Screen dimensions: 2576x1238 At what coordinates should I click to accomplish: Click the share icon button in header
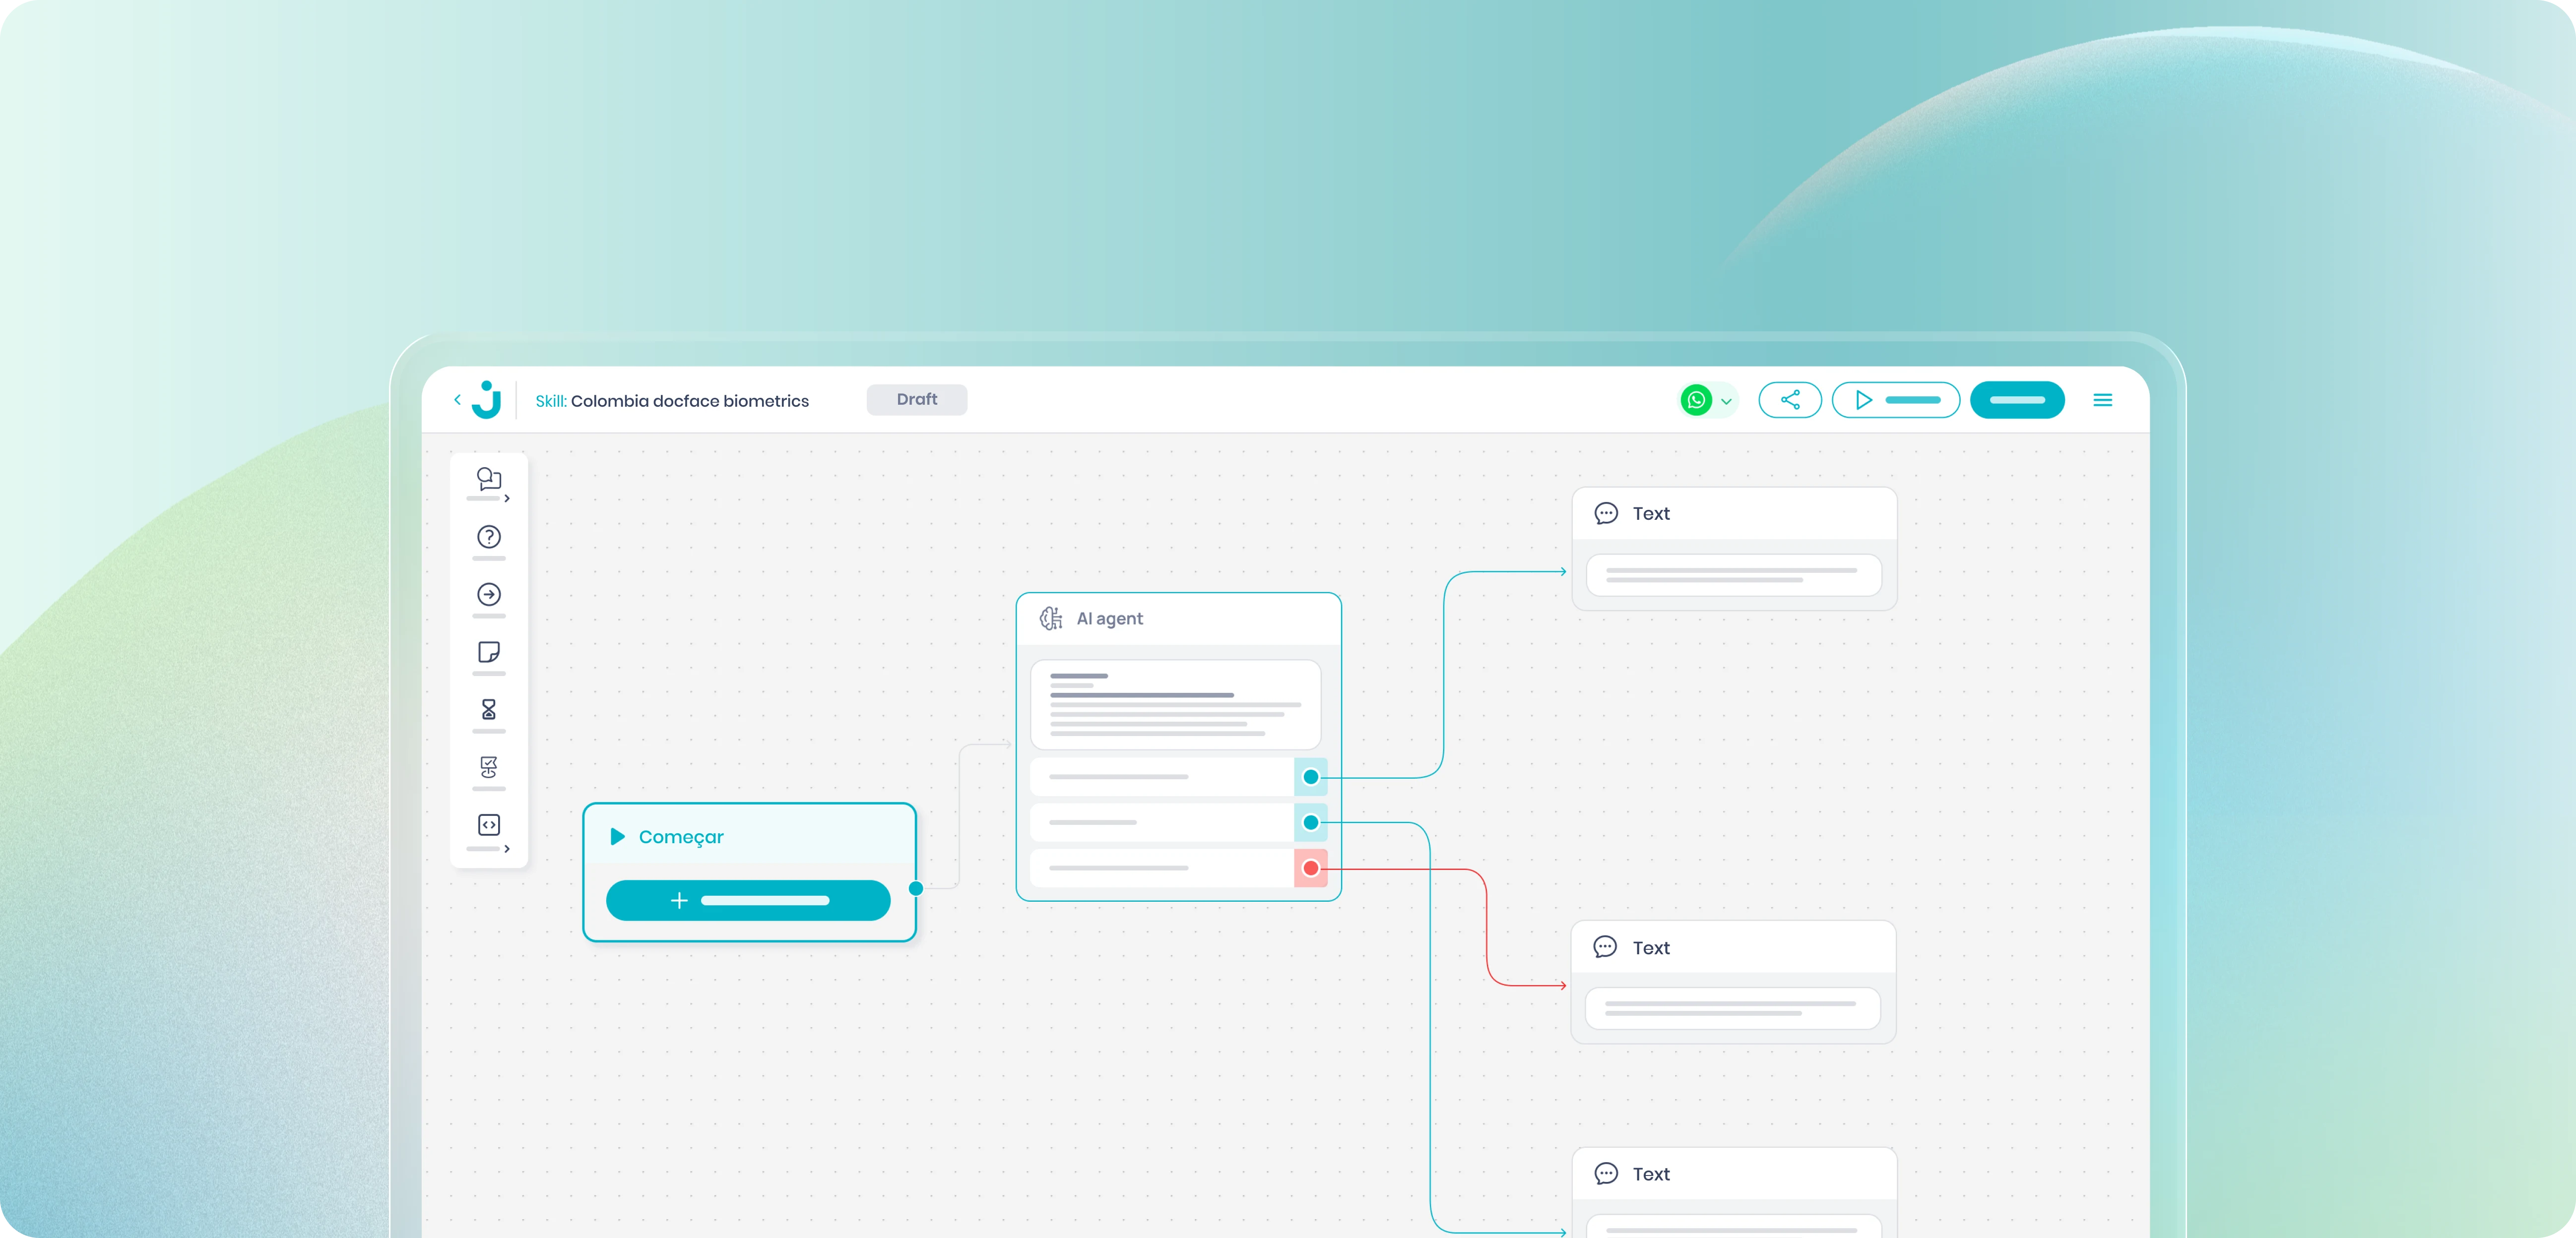(x=1790, y=400)
